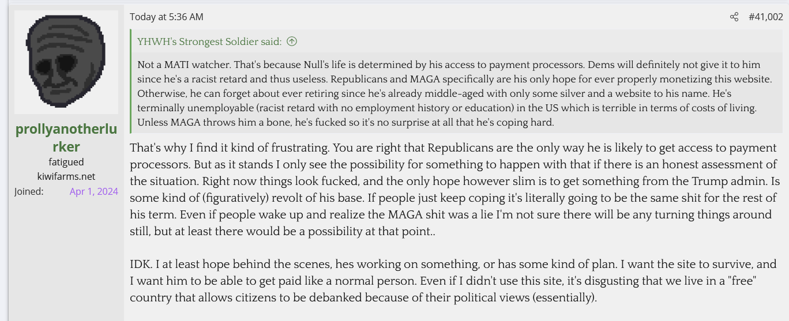Click the 'kiwifarms.net' text under username
The height and width of the screenshot is (321, 789).
click(x=66, y=176)
